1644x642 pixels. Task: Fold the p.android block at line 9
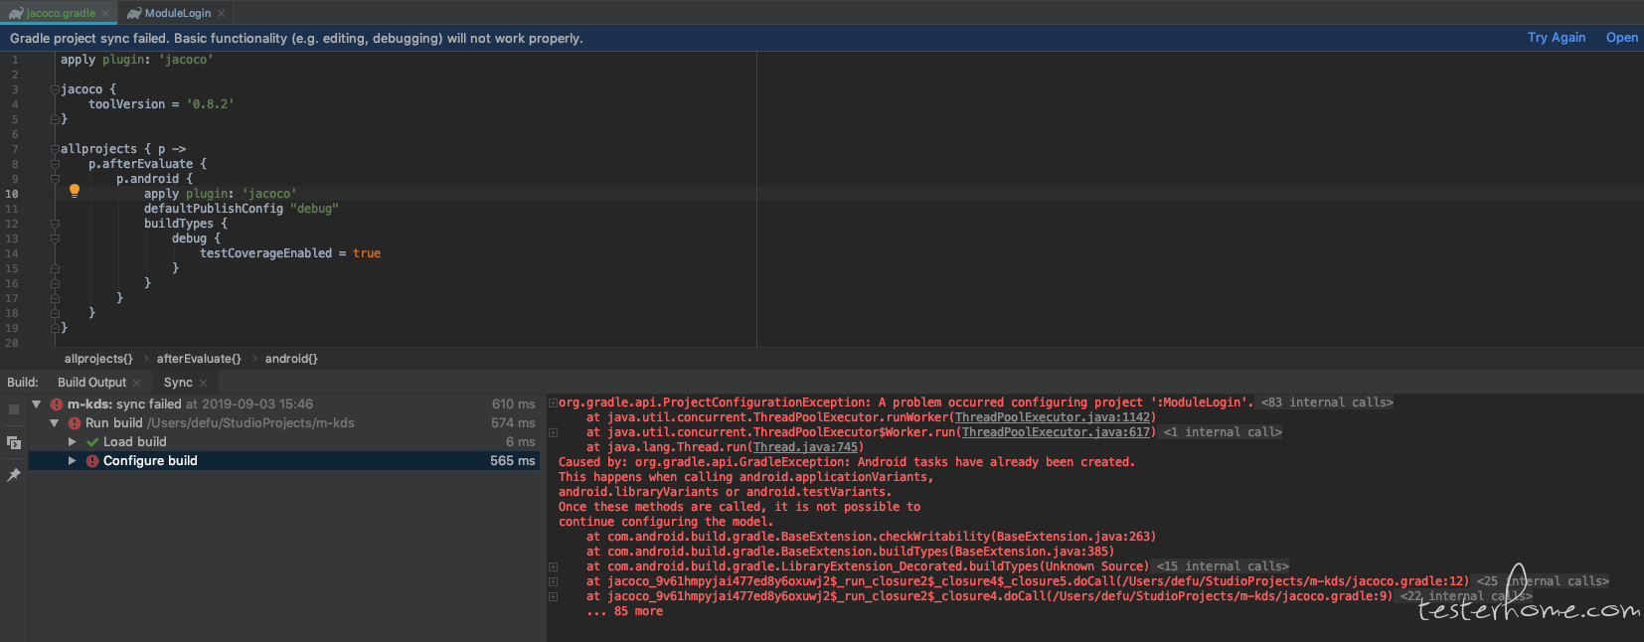click(55, 179)
